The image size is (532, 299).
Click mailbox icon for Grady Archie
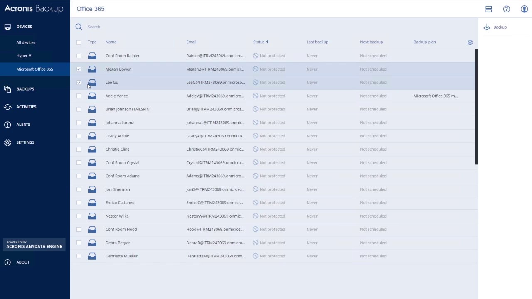pos(92,136)
